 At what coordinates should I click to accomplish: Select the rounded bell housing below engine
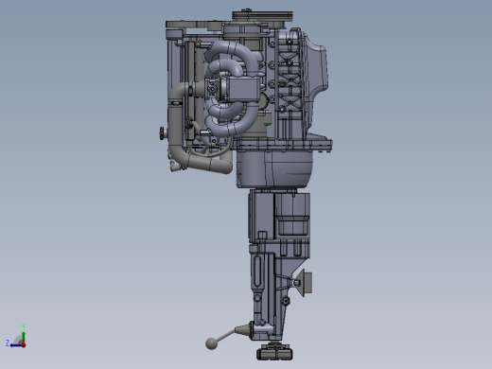[x=274, y=170]
